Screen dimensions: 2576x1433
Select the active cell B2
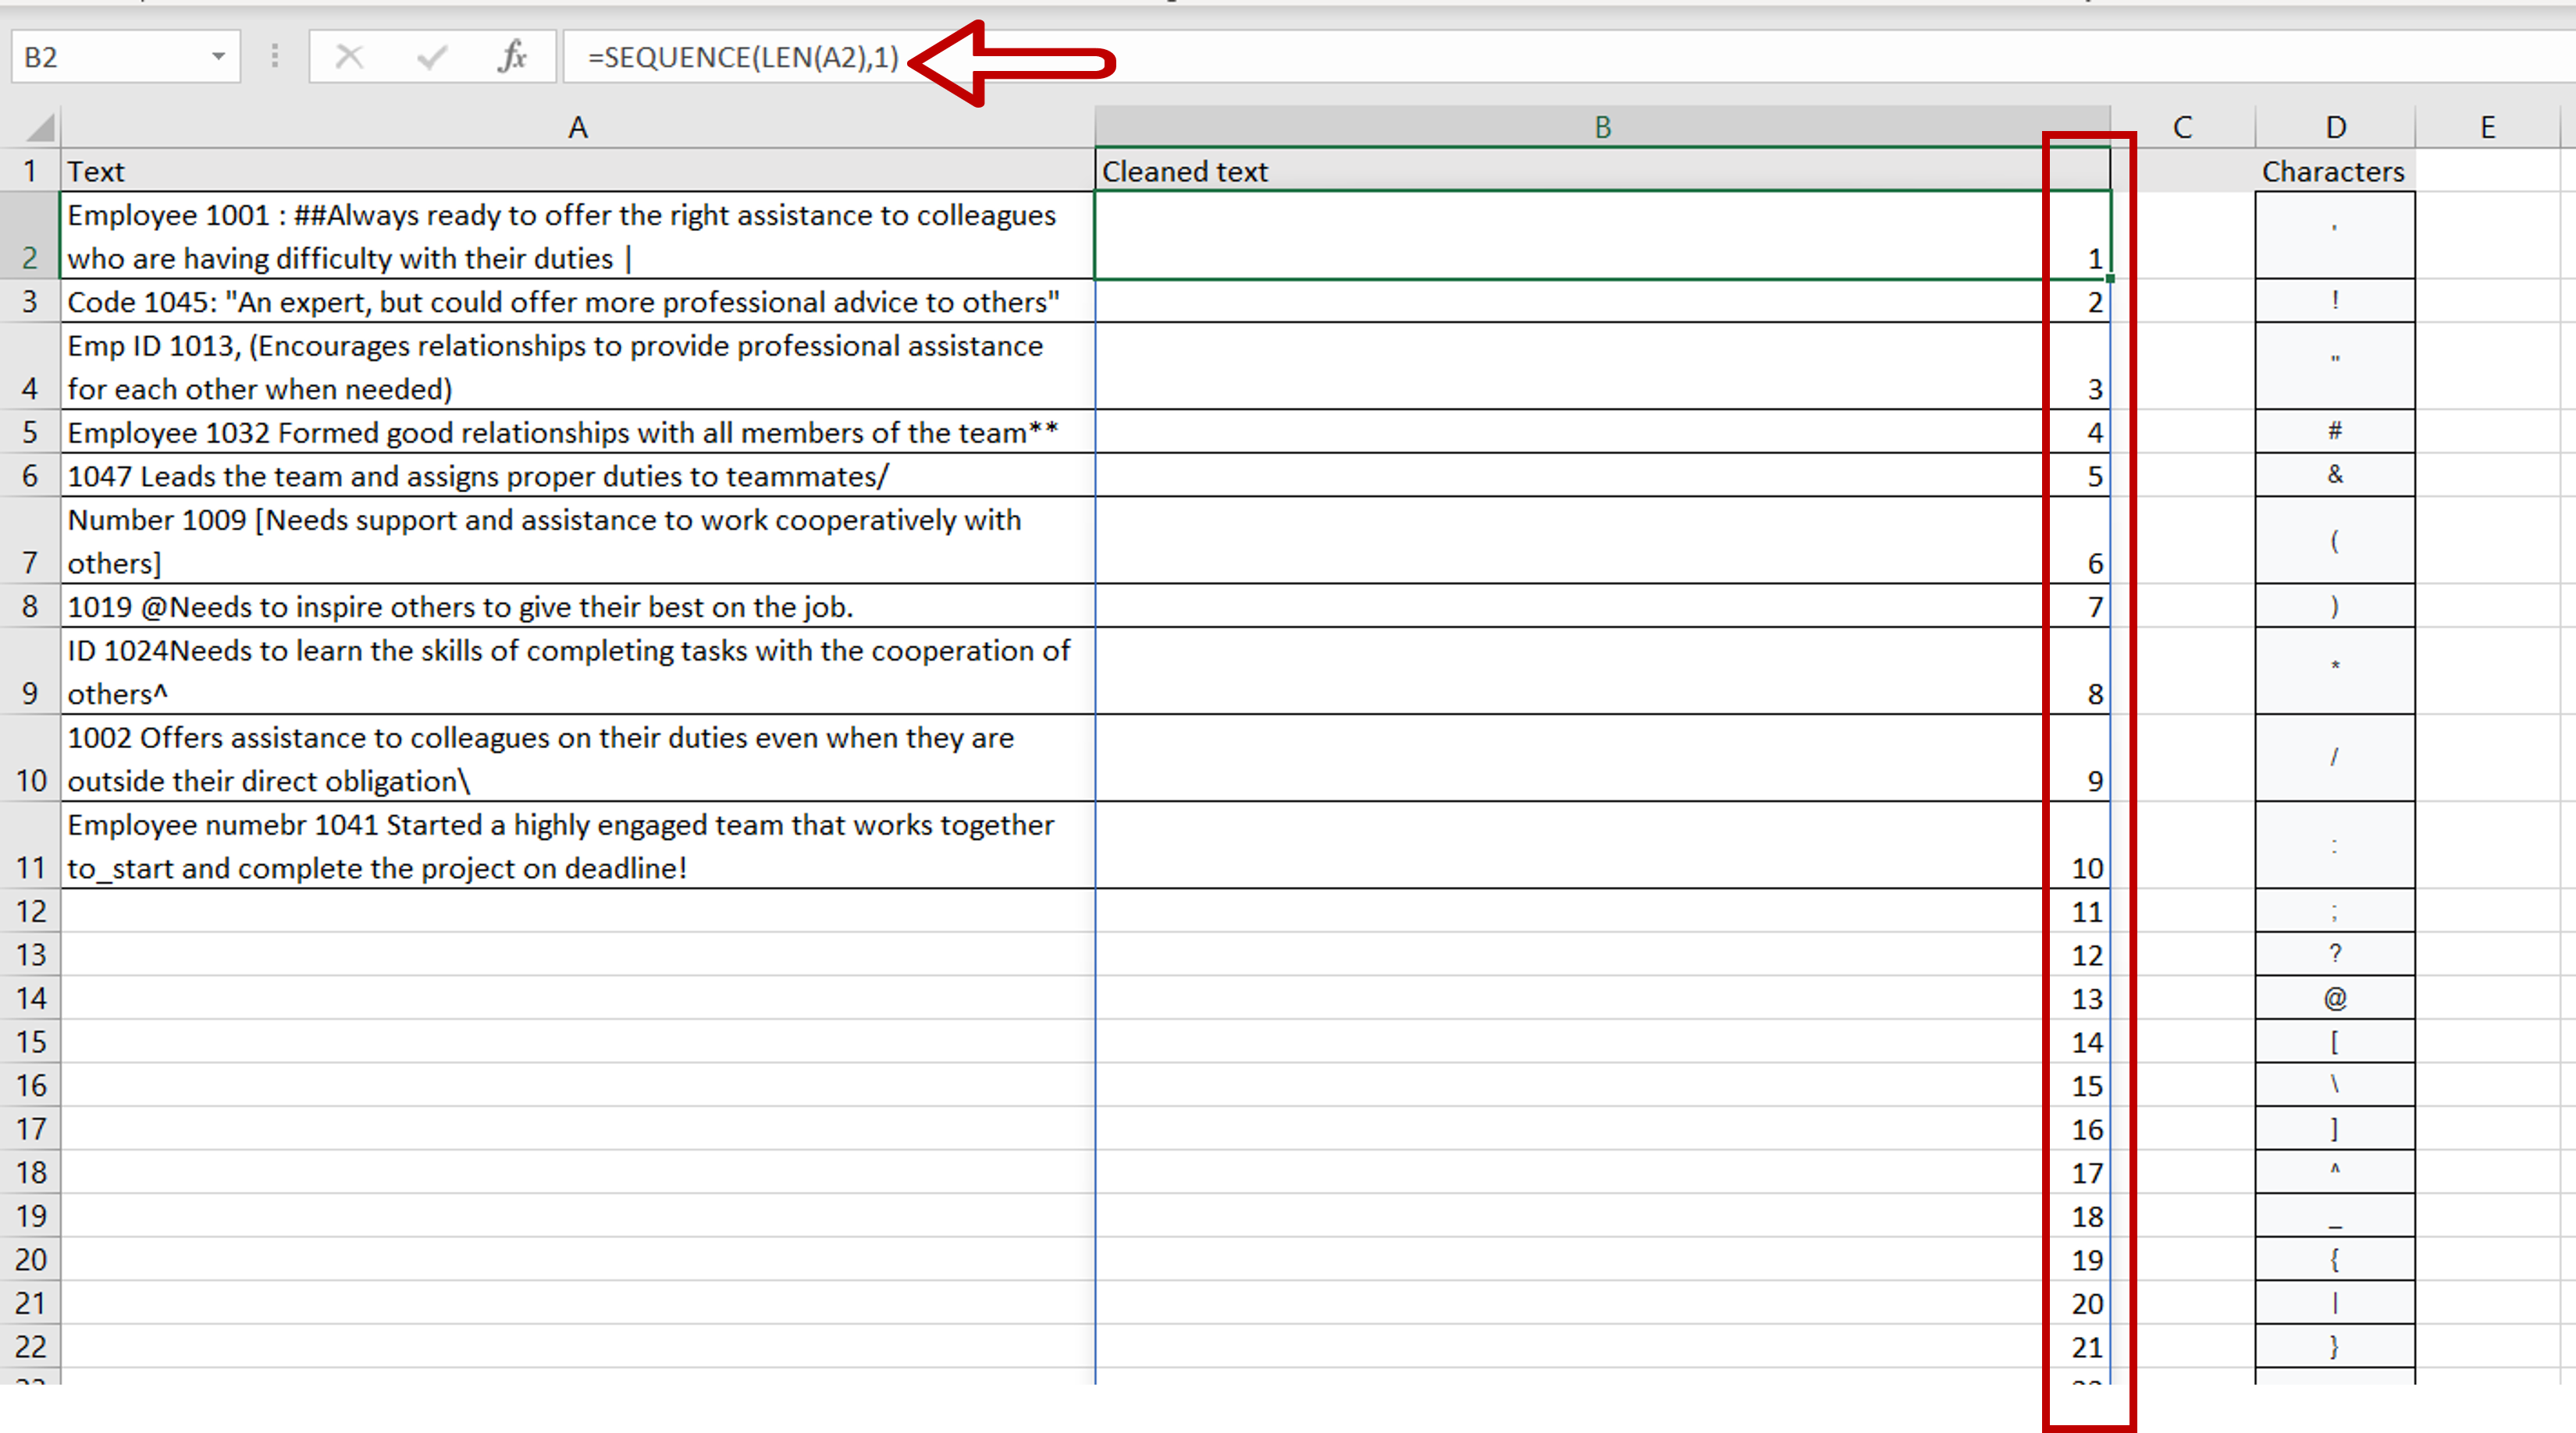[x=1600, y=236]
